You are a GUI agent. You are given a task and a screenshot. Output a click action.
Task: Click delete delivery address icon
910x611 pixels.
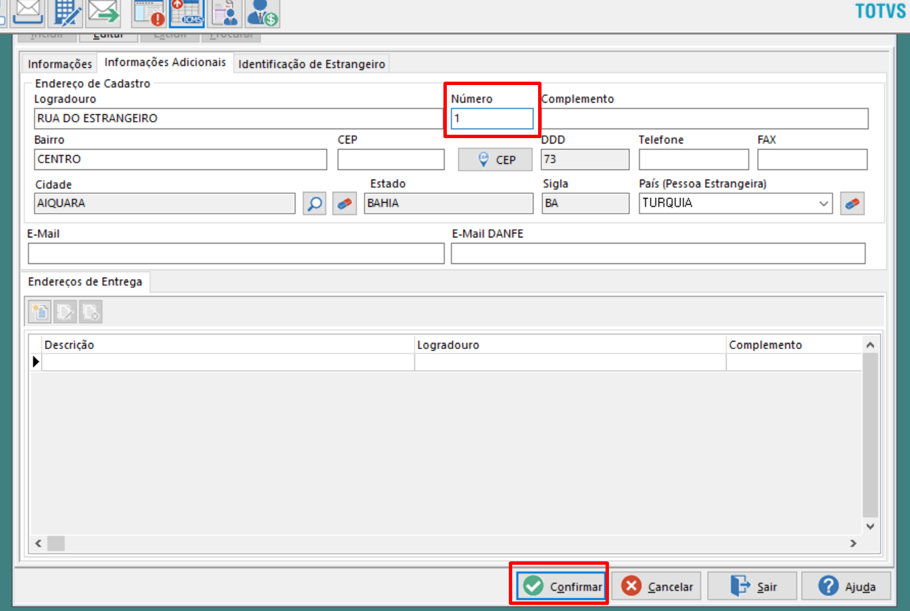tap(91, 312)
